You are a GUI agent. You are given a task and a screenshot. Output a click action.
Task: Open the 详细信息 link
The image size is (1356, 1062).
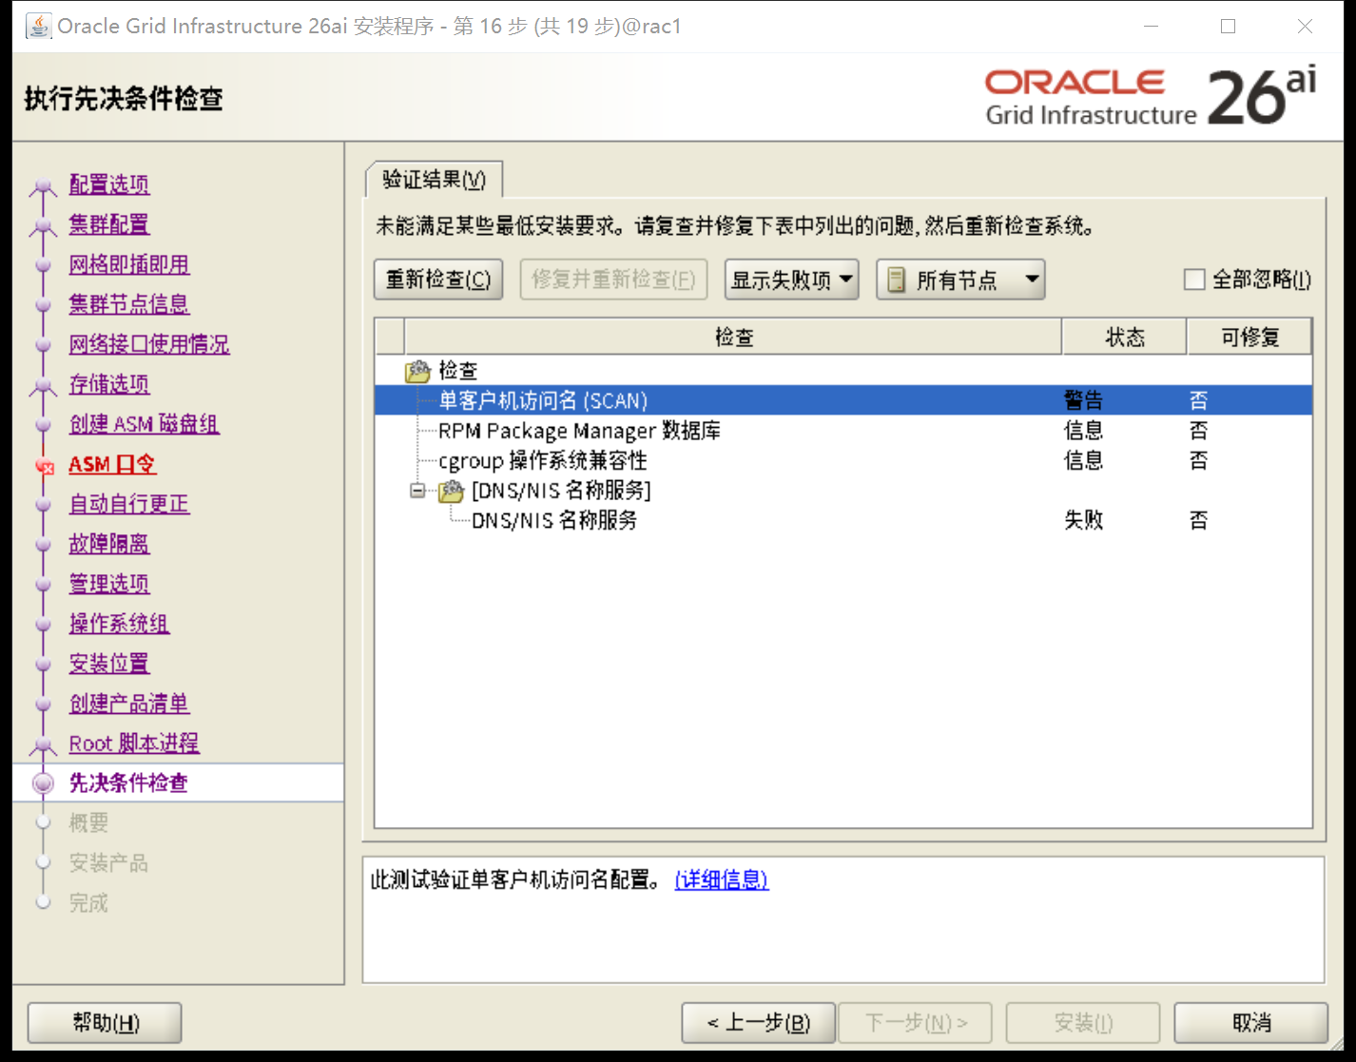pos(722,880)
